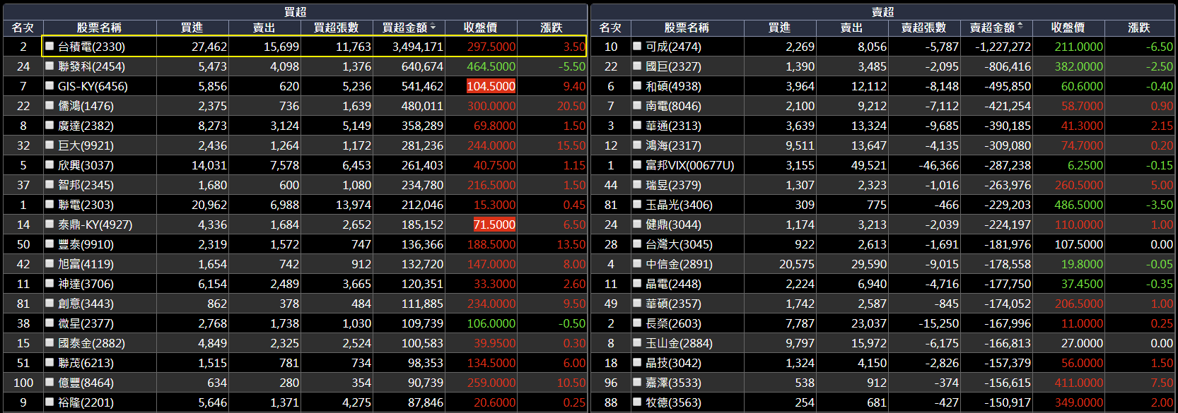Select stock name 裕隆(2201)
Viewport: 1178px width, 413px height.
[86, 402]
